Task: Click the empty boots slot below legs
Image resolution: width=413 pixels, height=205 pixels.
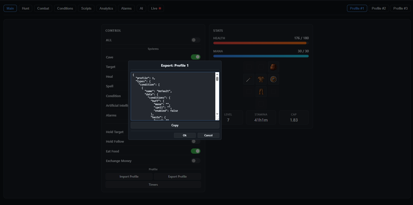Action: point(261,104)
